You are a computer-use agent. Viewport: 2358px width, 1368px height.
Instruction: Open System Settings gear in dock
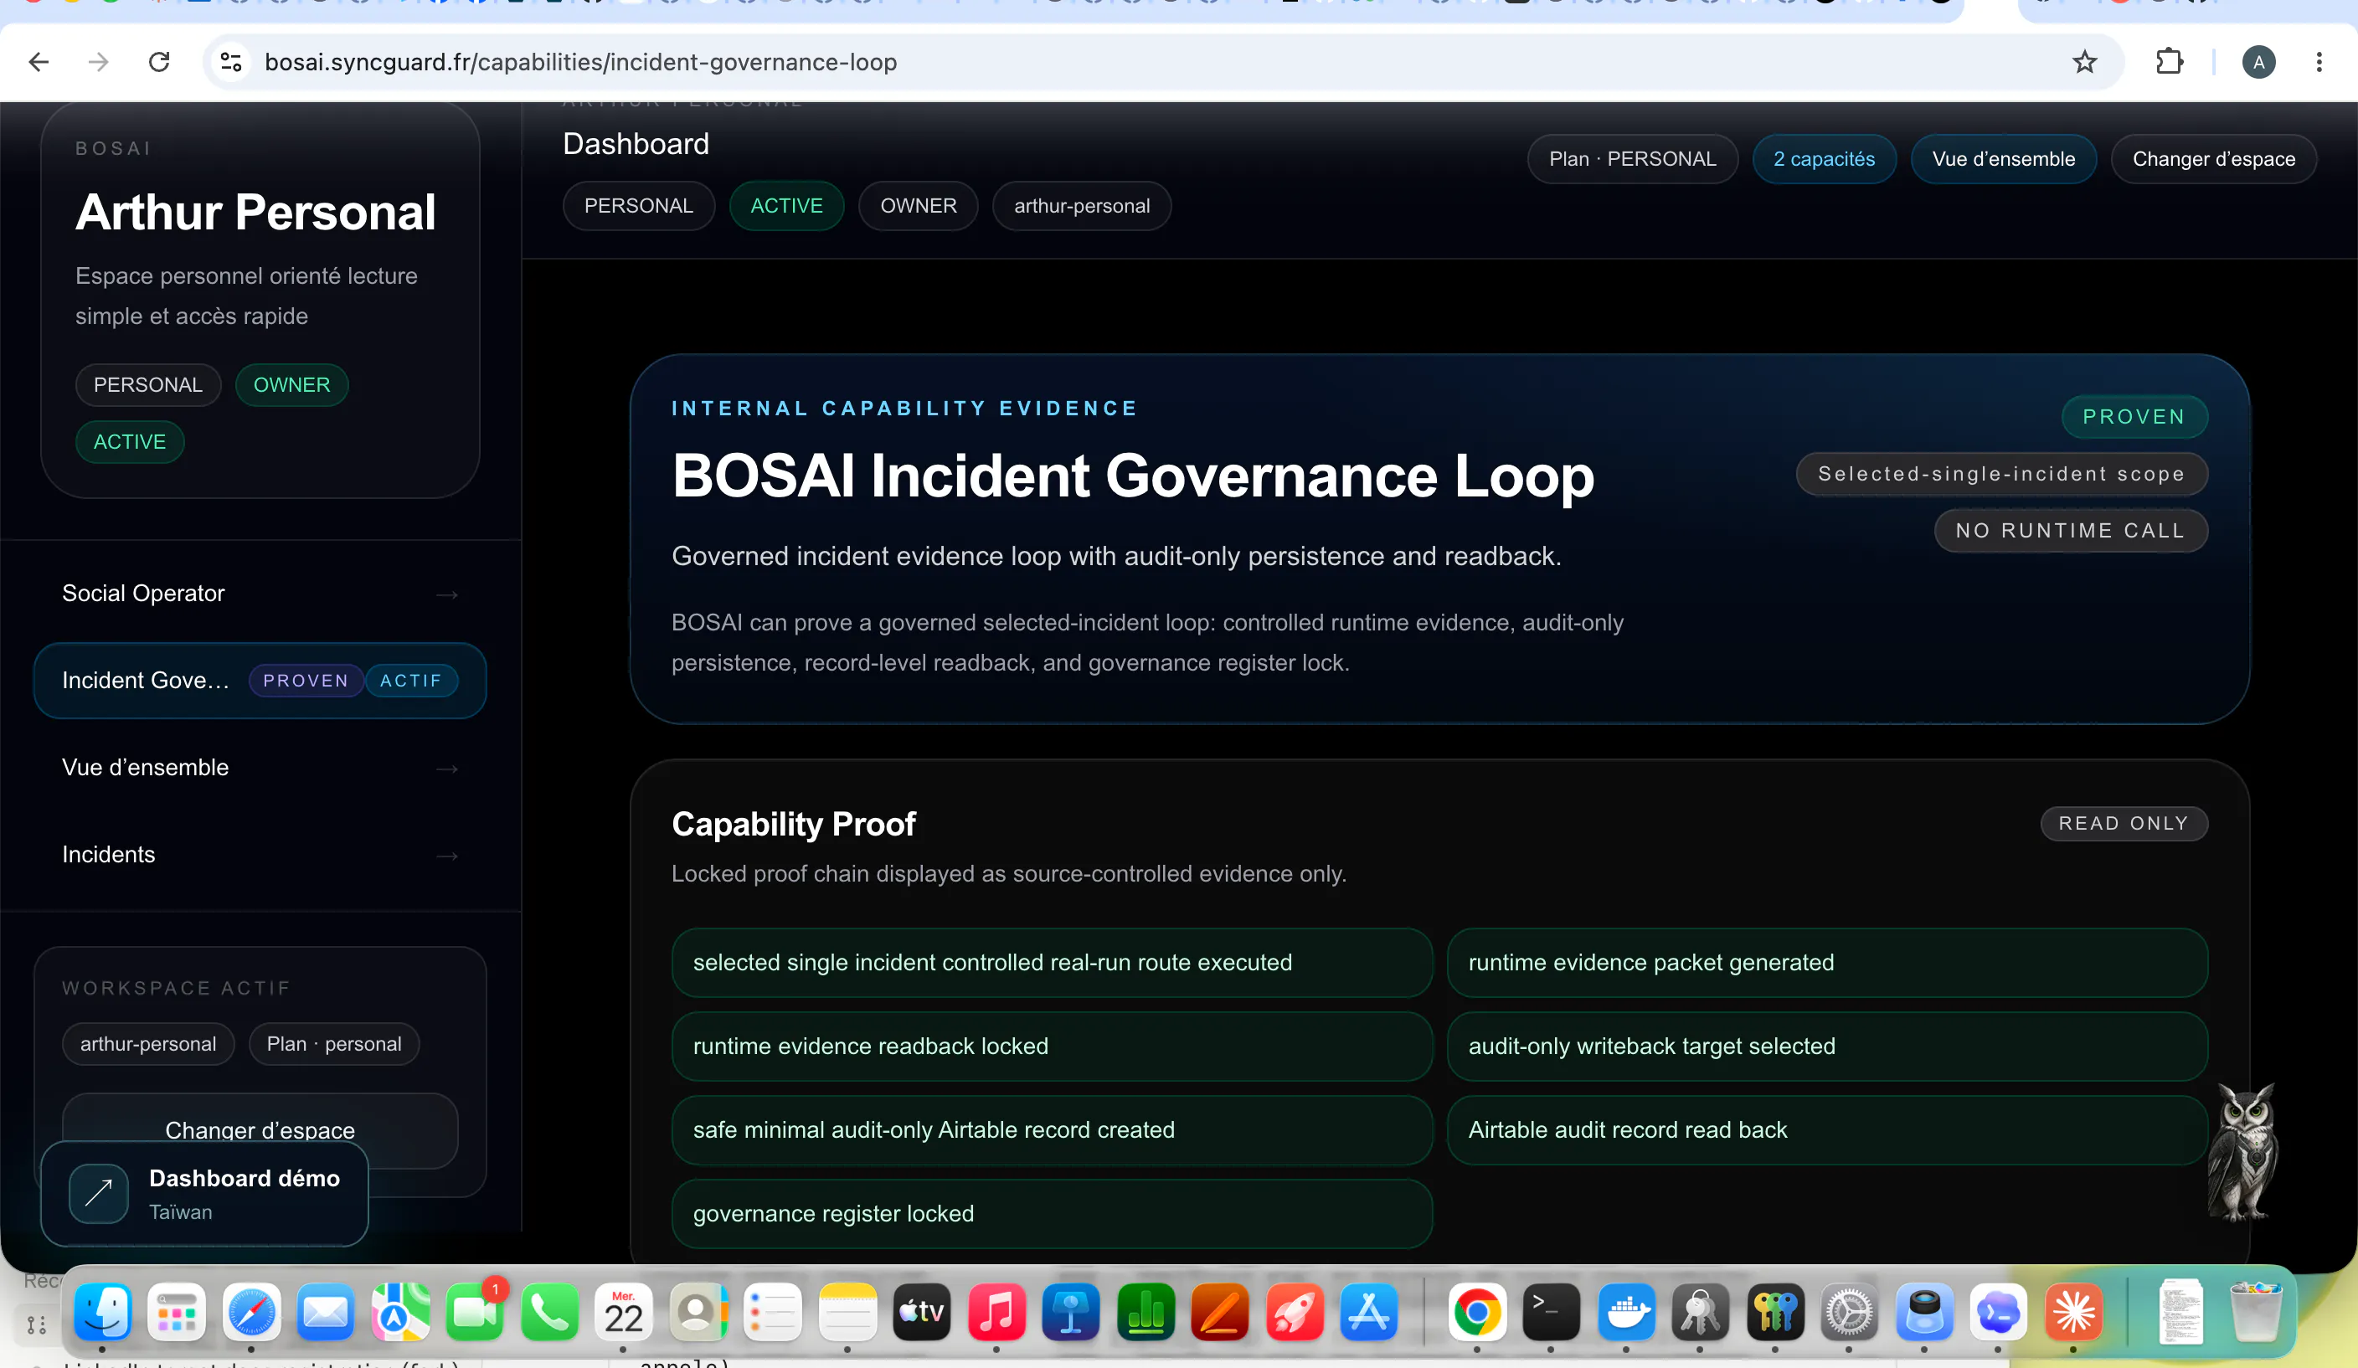coord(1849,1312)
